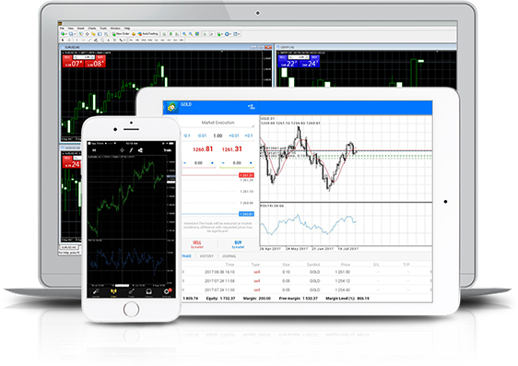The width and height of the screenshot is (518, 366).
Task: Switch to the JOURNAL tab on tablet
Action: pos(229,256)
